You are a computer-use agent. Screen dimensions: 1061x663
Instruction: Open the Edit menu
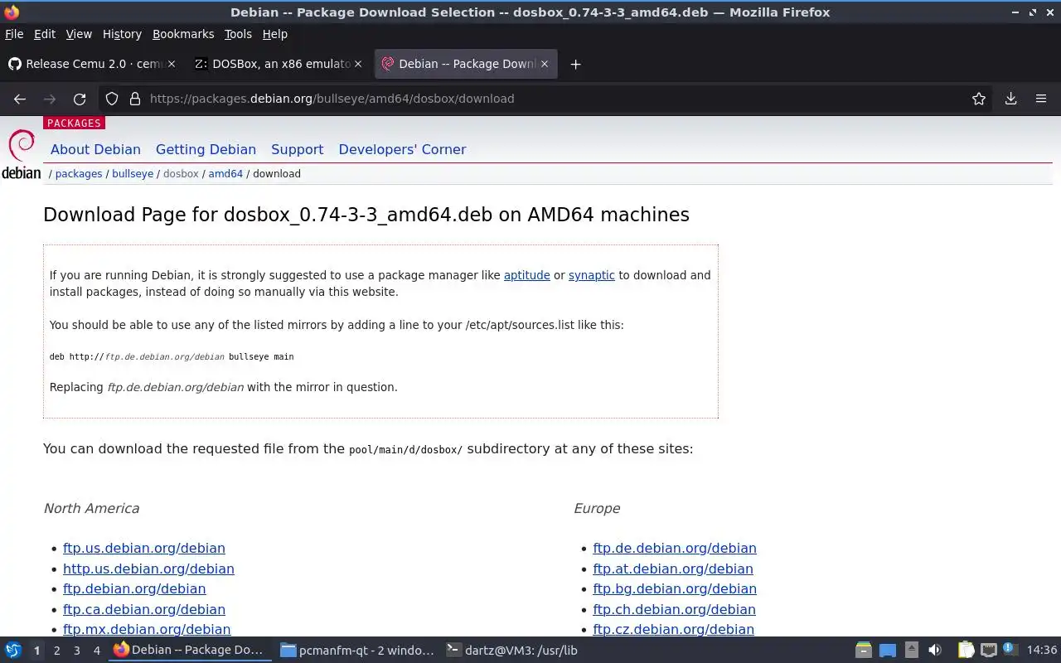(x=45, y=34)
